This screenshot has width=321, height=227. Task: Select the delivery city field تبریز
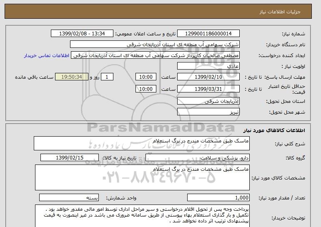[208, 112]
